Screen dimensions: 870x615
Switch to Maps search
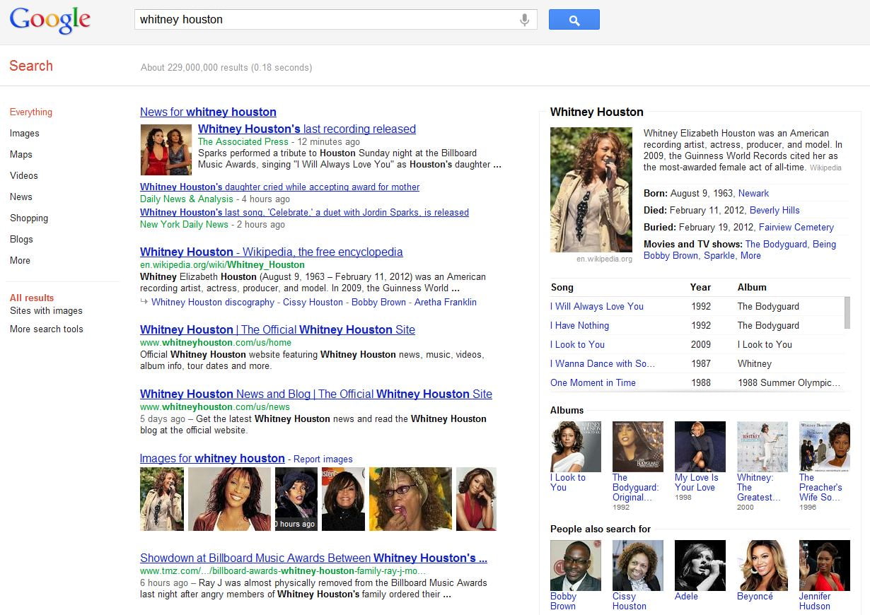(x=21, y=154)
